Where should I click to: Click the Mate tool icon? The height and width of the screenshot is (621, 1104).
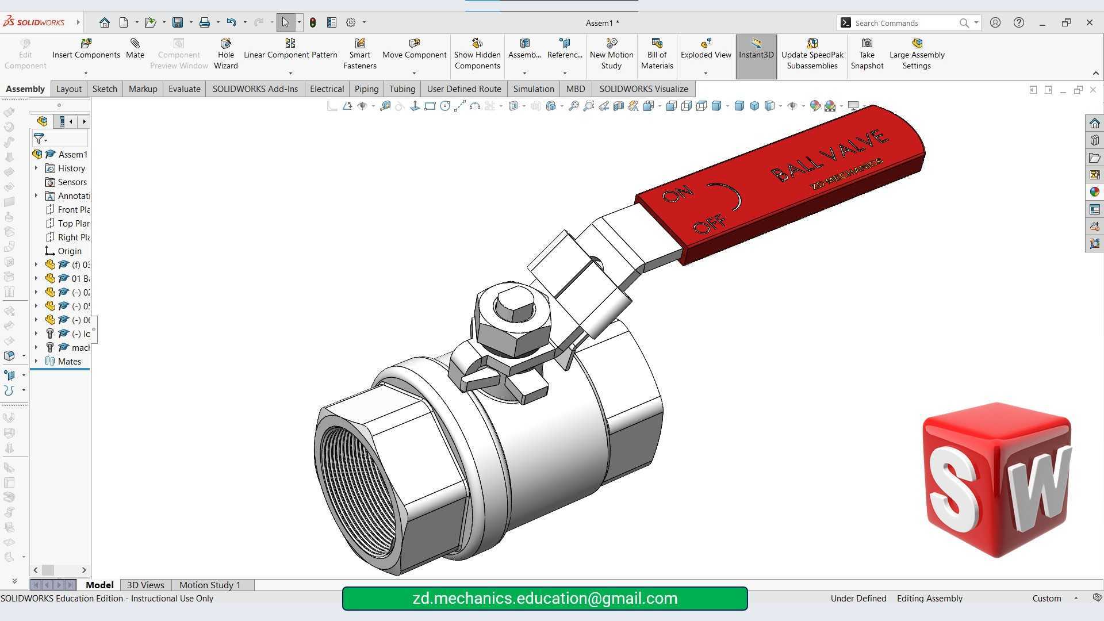[135, 44]
